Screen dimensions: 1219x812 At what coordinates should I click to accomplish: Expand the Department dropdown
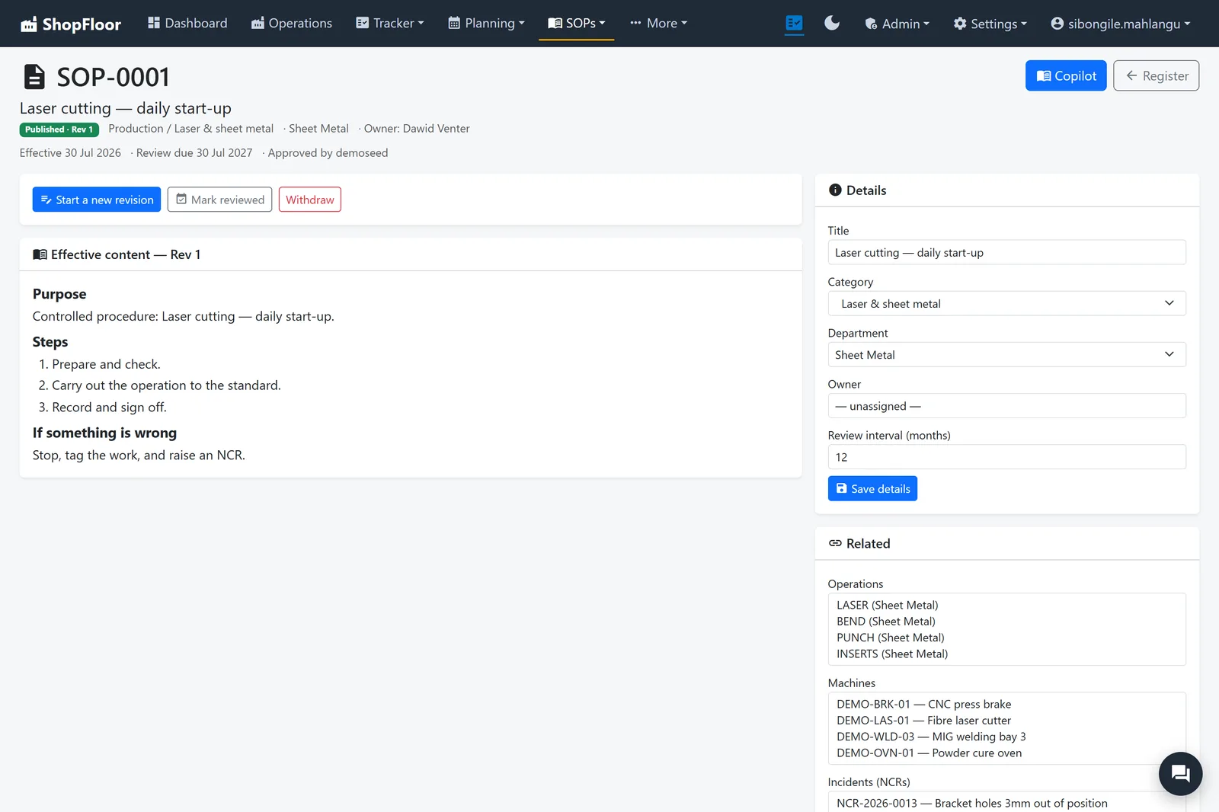pyautogui.click(x=1006, y=354)
